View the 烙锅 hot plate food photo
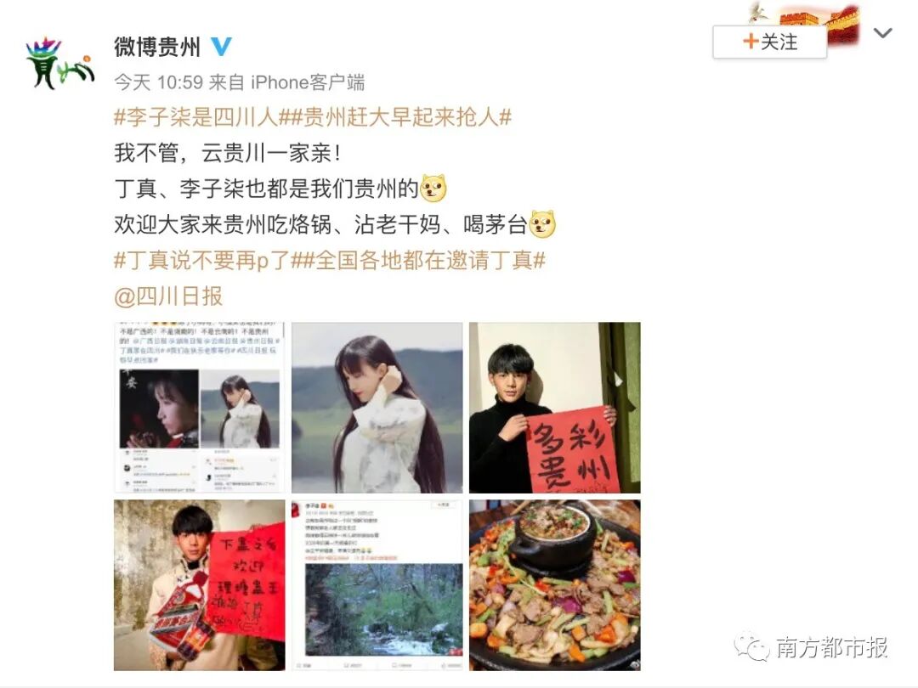918x688 pixels. pos(554,585)
